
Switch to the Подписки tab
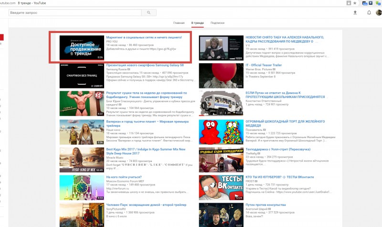pyautogui.click(x=217, y=23)
